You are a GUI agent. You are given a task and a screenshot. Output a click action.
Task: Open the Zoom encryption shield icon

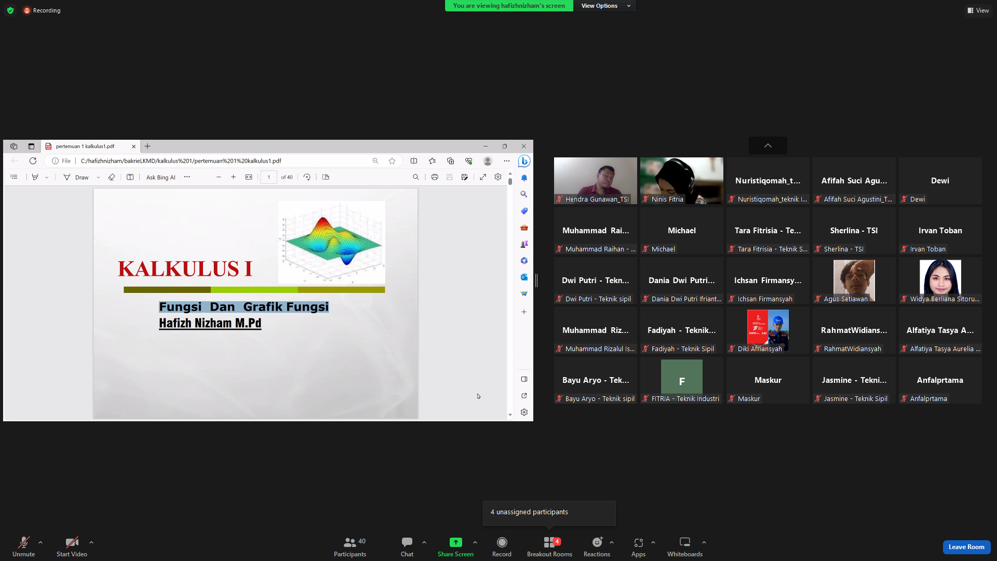[x=10, y=10]
